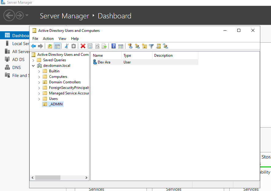
Task: Click Server Manager back navigation arrow
Action: pos(9,16)
